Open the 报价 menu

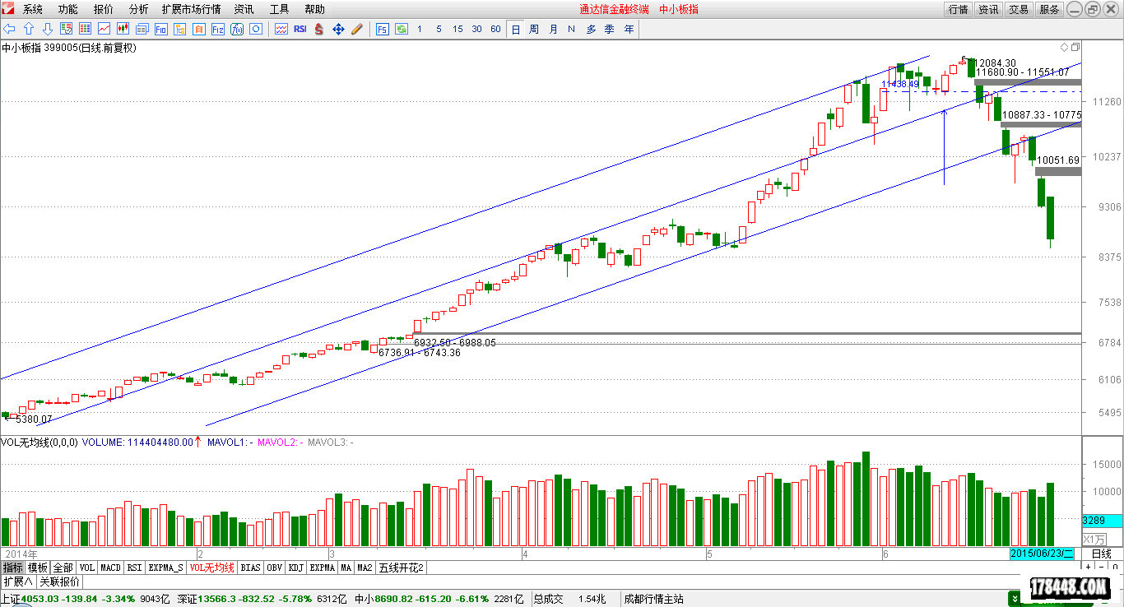point(104,9)
